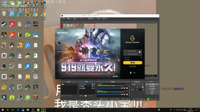The height and width of the screenshot is (112, 200).
Task: Undock the Controls panel via header icon
Action: (158, 82)
